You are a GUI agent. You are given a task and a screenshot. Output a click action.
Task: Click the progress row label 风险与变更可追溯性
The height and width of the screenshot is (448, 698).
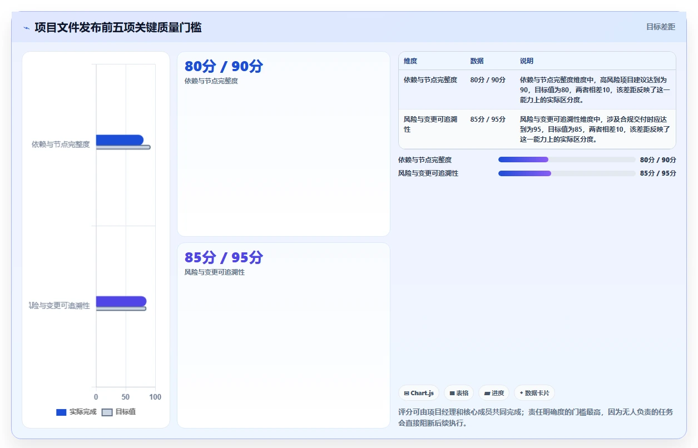(x=428, y=173)
